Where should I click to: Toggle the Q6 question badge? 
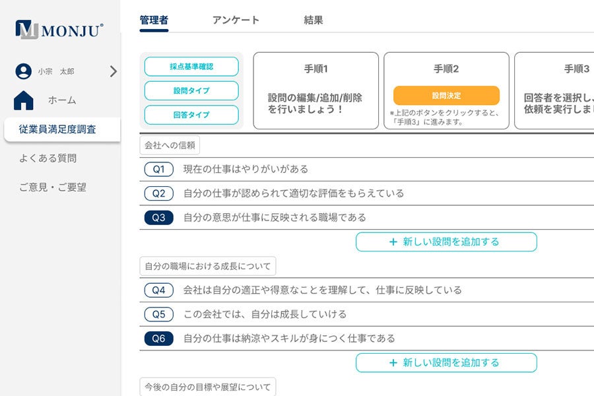click(x=158, y=339)
